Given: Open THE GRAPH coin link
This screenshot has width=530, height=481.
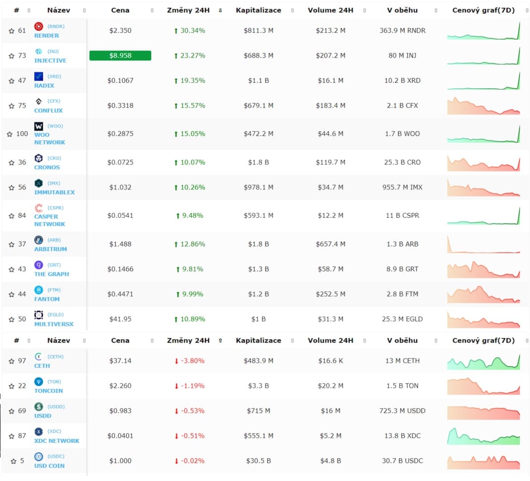Looking at the screenshot, I should click(52, 274).
